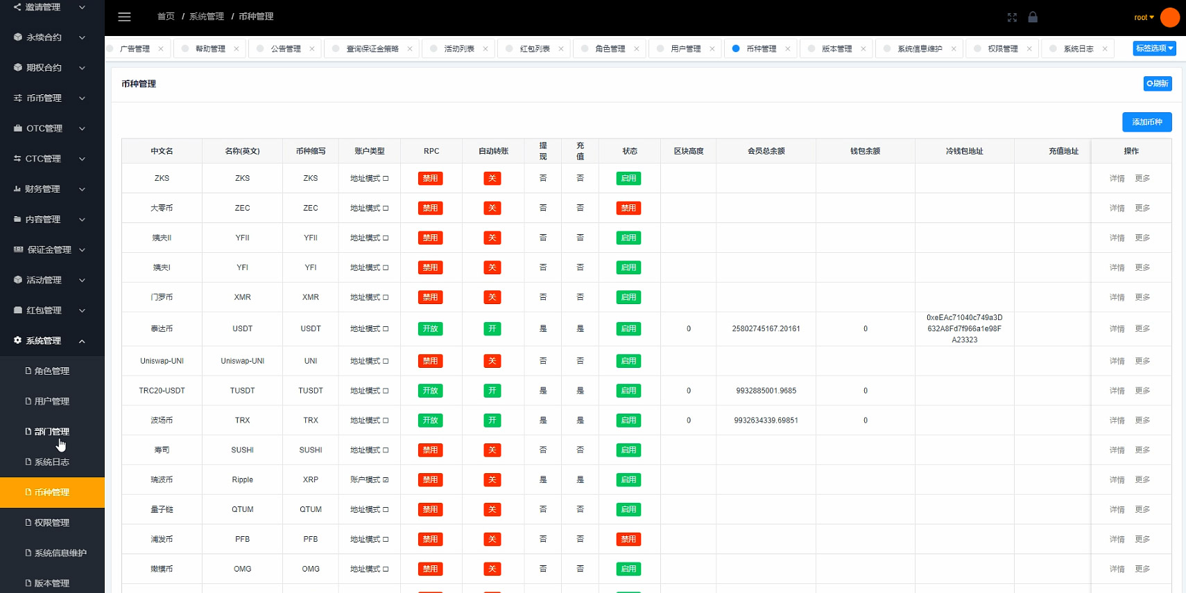1186x593 pixels.
Task: Click the fullscreen toggle icon
Action: click(x=1012, y=17)
